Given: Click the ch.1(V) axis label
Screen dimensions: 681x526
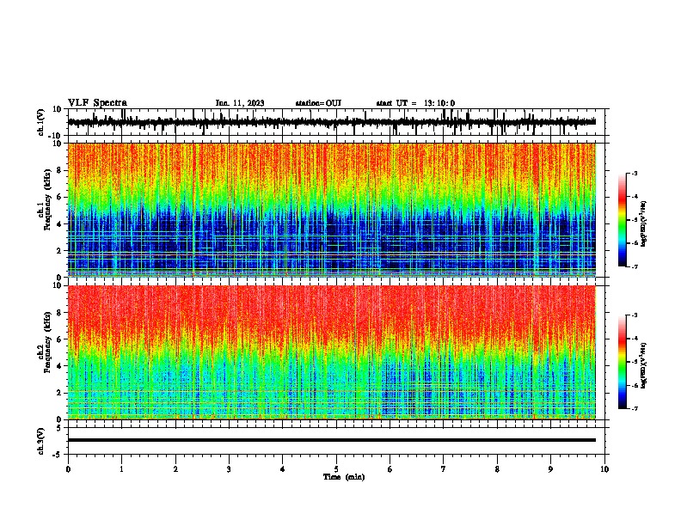Looking at the screenshot, I should pos(41,122).
